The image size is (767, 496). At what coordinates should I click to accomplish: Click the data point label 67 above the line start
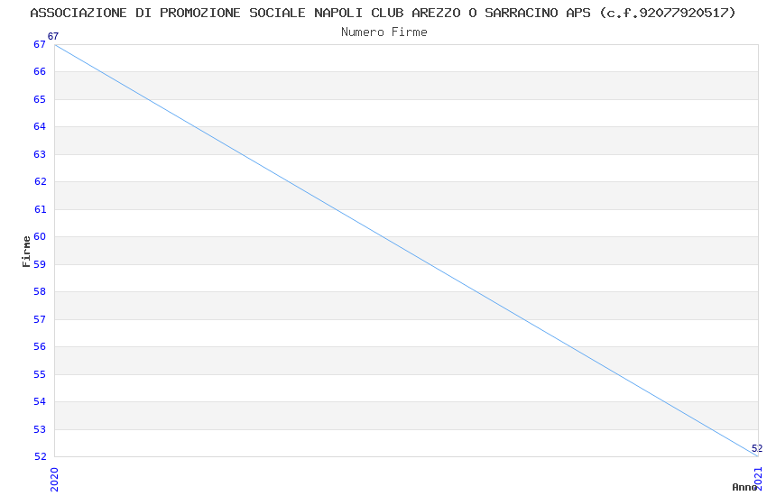click(53, 36)
